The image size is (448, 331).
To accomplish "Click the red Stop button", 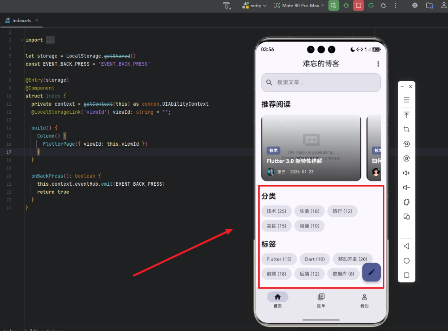I will [359, 6].
